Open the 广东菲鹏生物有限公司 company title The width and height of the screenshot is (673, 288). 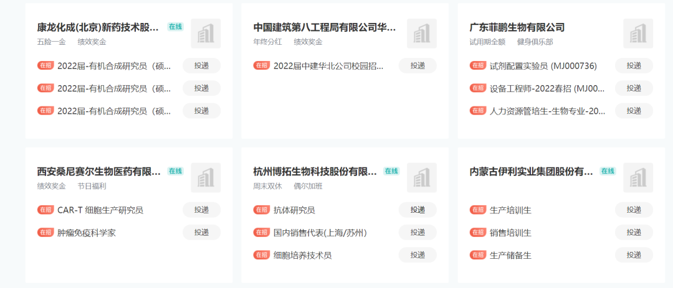point(517,27)
